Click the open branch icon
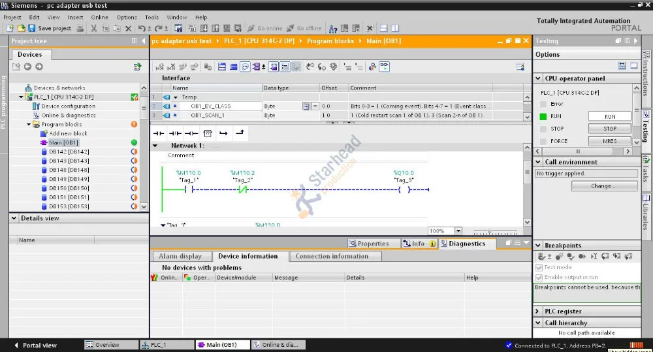 coord(223,133)
